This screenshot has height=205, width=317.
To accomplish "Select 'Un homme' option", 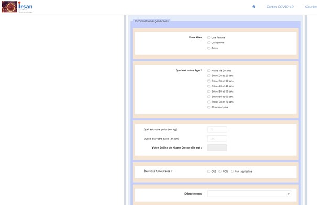I will click(x=209, y=43).
